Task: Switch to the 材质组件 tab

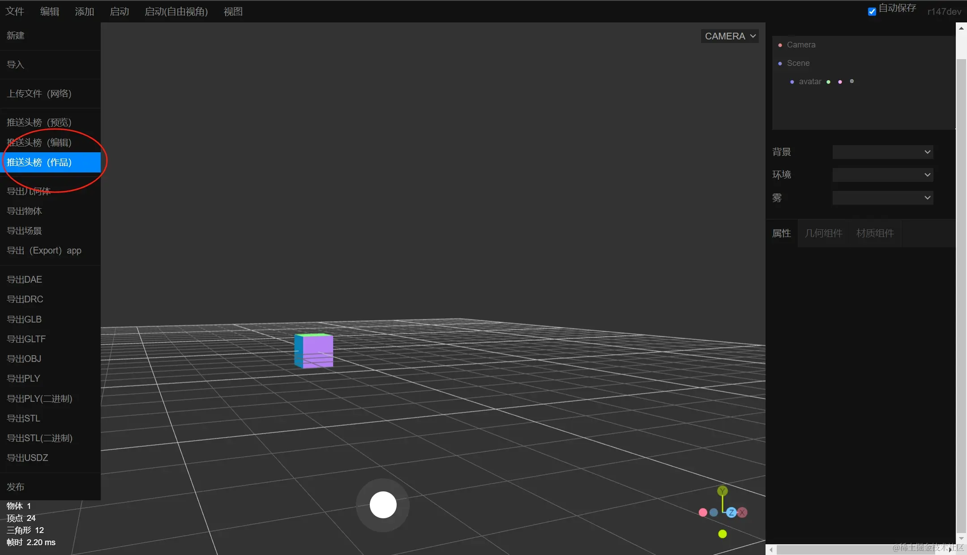Action: (x=875, y=233)
